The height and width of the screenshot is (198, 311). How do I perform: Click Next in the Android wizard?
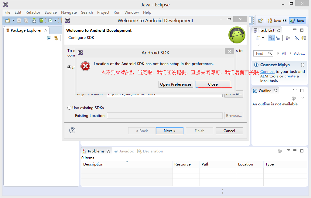(x=169, y=131)
